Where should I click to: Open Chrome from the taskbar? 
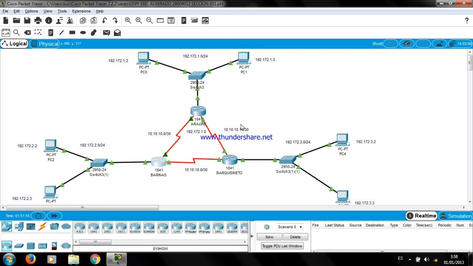pos(95,259)
